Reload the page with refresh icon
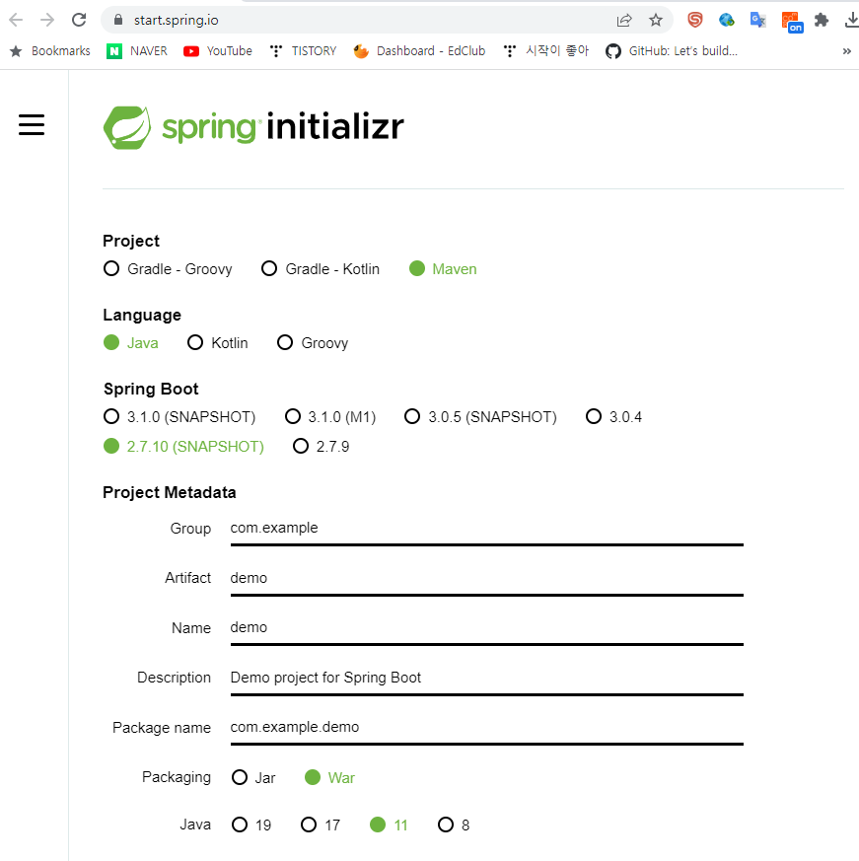The width and height of the screenshot is (859, 861). [79, 21]
